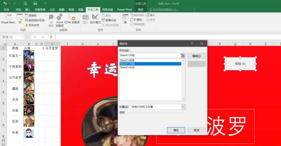Switch to Page Layout (页面布局) tab
The height and width of the screenshot is (146, 281).
coord(40,10)
